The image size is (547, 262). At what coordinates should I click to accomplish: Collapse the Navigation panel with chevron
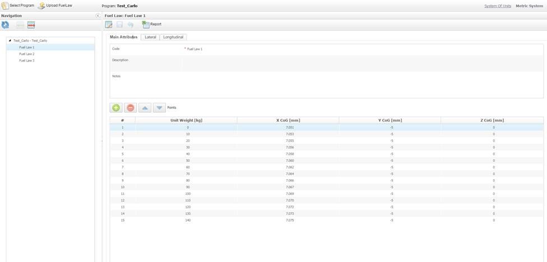tap(98, 16)
